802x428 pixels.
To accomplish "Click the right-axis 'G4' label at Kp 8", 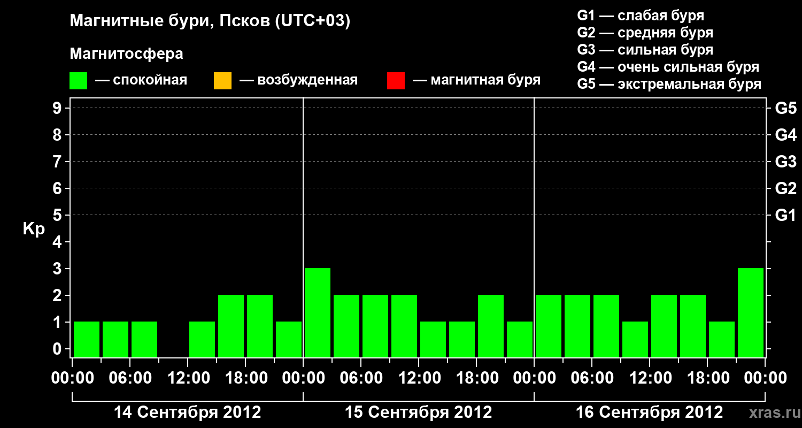I will [x=785, y=135].
